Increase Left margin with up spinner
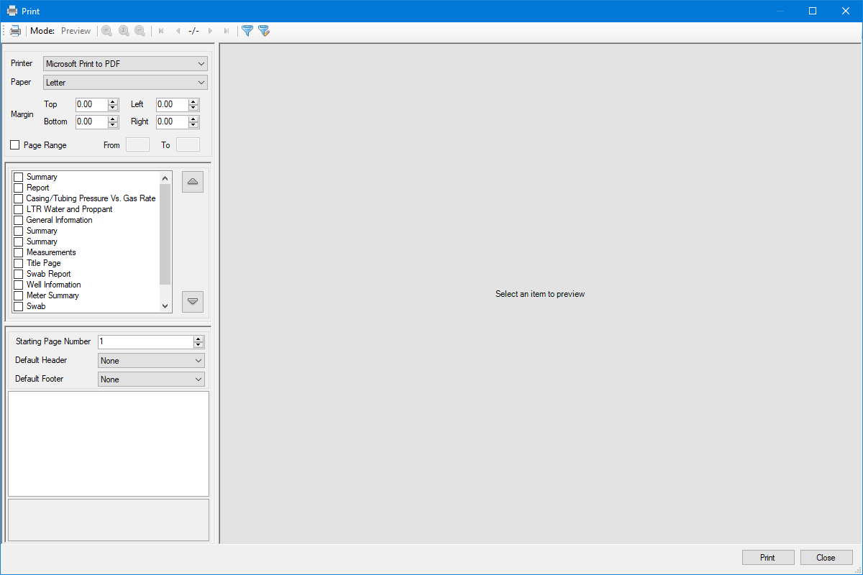This screenshot has height=575, width=863. (x=193, y=101)
